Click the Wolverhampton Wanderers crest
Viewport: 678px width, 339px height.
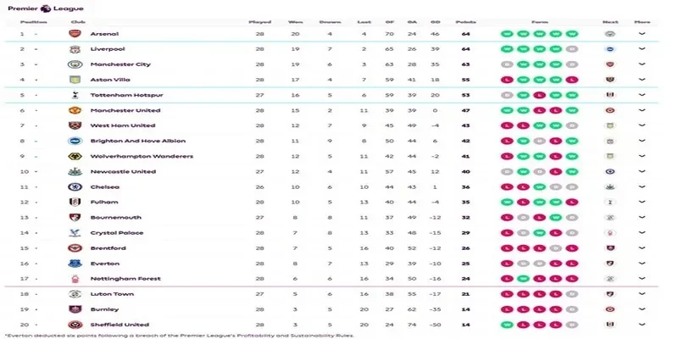pos(74,156)
